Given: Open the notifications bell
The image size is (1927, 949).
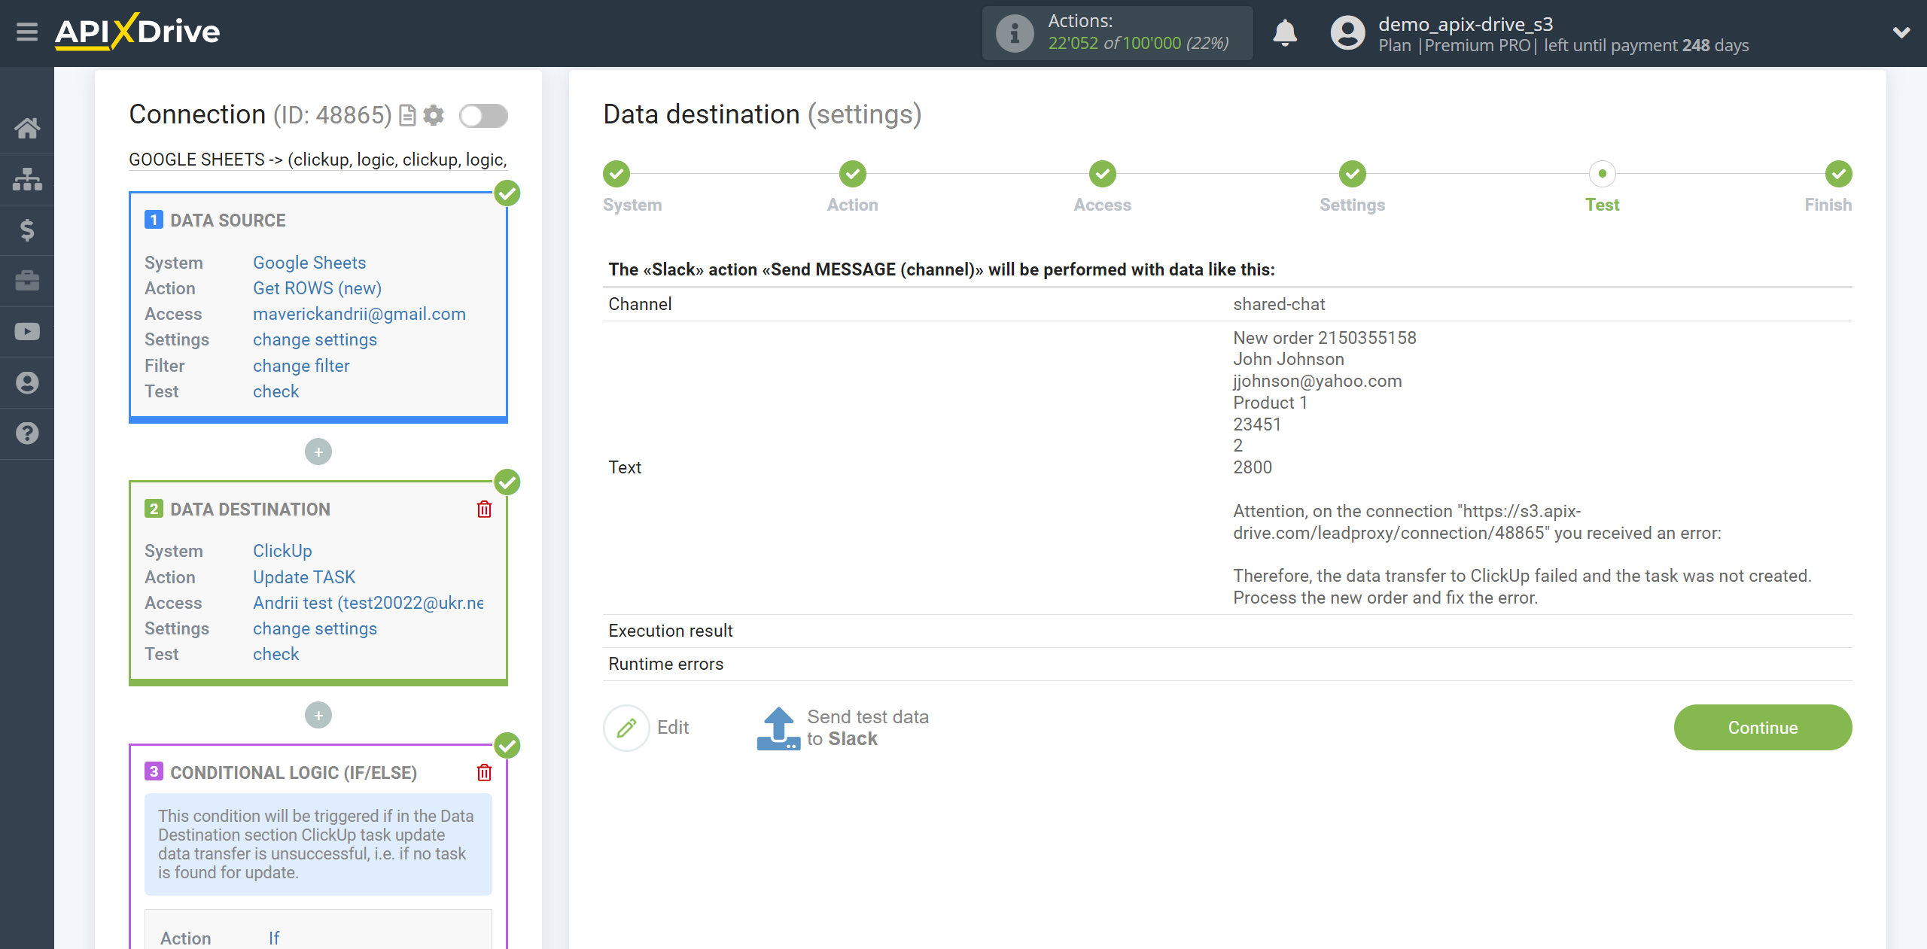Looking at the screenshot, I should click(x=1285, y=33).
